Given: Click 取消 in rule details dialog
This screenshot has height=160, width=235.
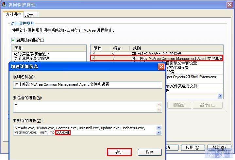Looking at the screenshot, I should pos(150,152).
